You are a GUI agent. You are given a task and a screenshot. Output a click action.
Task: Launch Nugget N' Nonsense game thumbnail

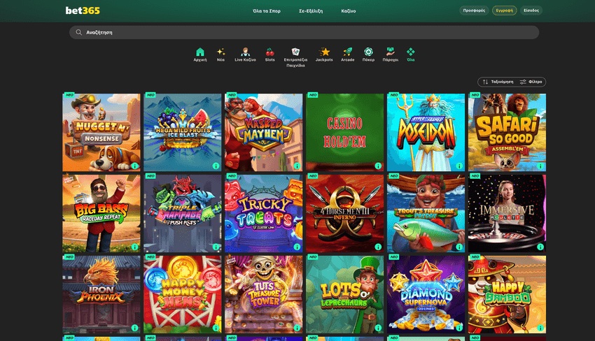pos(101,133)
